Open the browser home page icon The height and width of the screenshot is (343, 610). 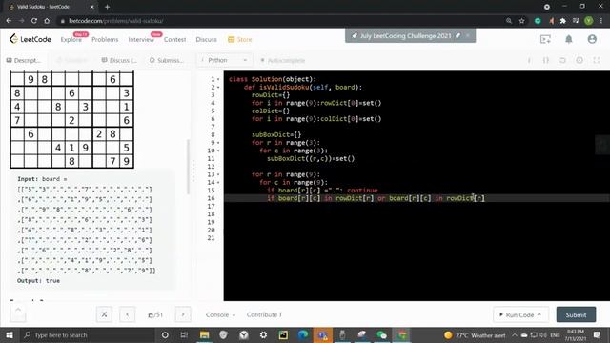click(47, 21)
